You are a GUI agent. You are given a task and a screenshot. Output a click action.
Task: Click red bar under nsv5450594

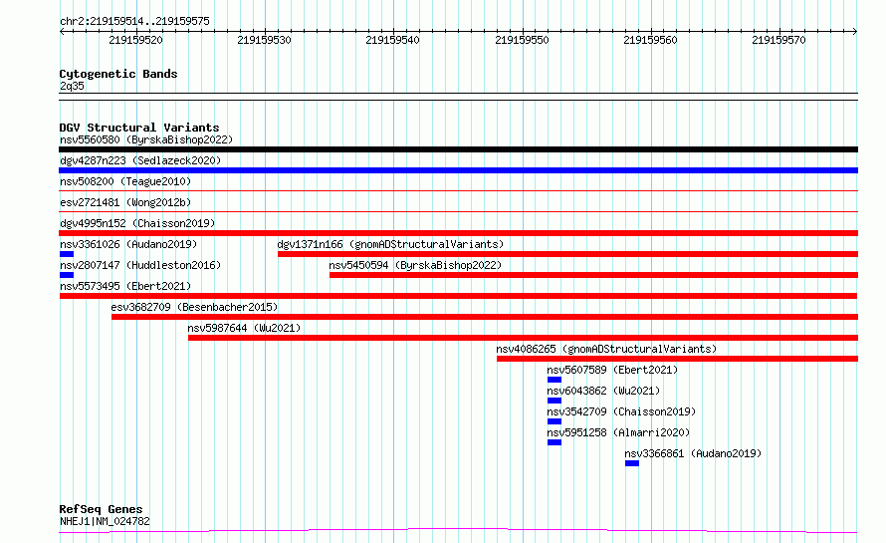pyautogui.click(x=594, y=275)
